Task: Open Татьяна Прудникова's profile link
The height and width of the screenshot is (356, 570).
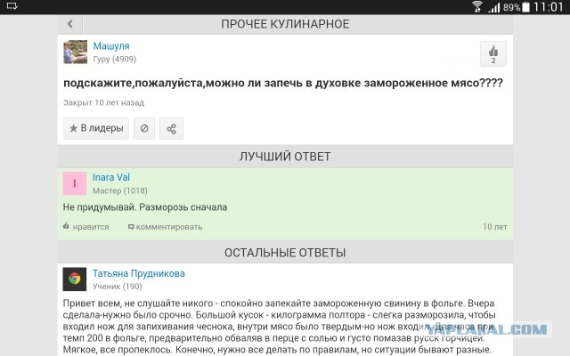Action: (139, 273)
